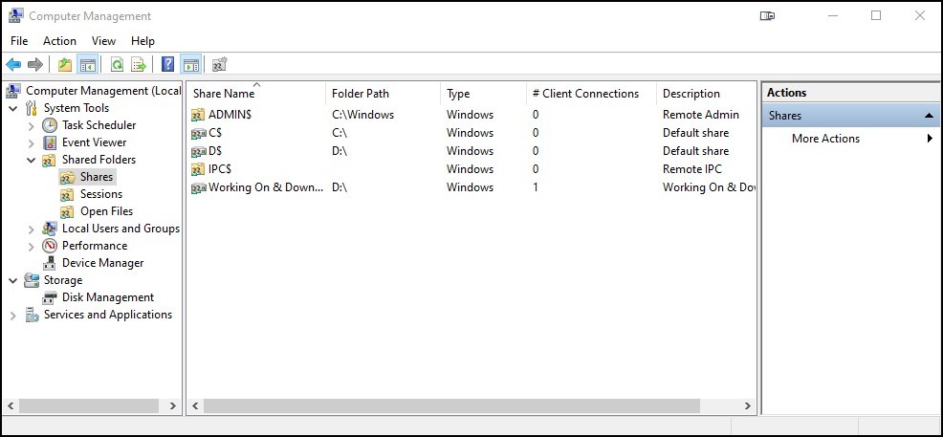Toggle Show/Hide Action Pane button
Image resolution: width=943 pixels, height=437 pixels.
190,64
